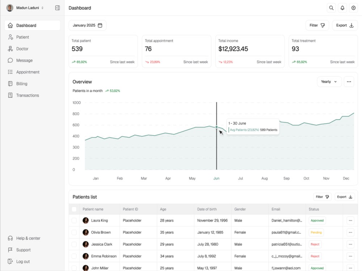Click the June data point on chart
Image resolution: width=362 pixels, height=271 pixels.
point(216,127)
